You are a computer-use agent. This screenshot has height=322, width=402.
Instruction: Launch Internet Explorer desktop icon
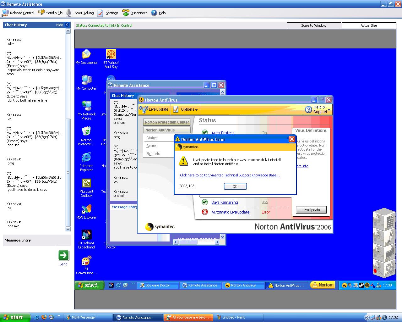coord(86,162)
